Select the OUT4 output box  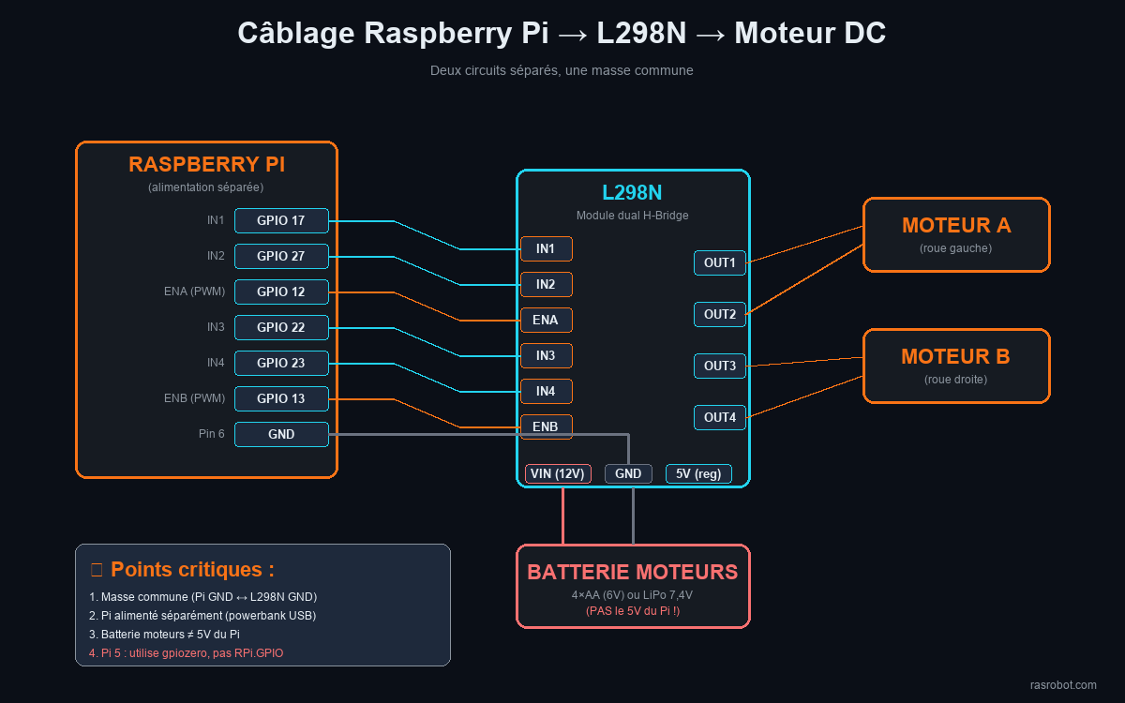720,417
